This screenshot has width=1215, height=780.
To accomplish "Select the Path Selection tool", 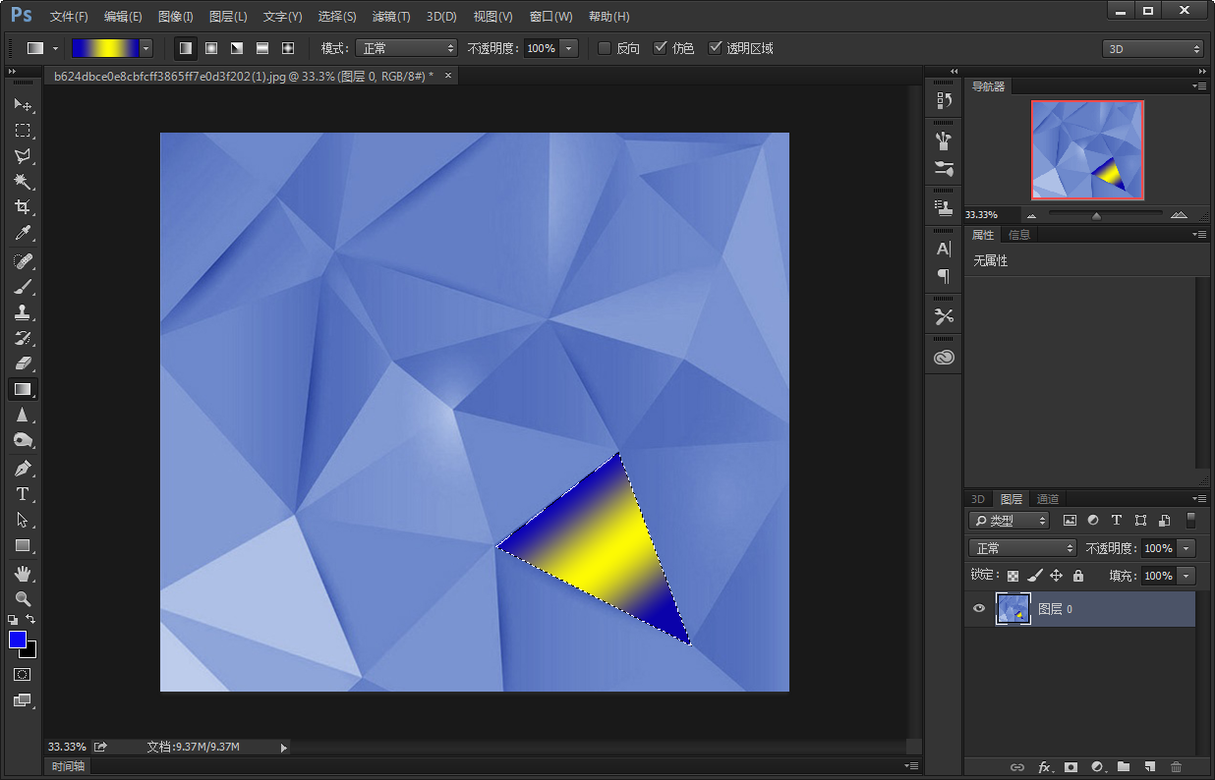I will pyautogui.click(x=23, y=520).
